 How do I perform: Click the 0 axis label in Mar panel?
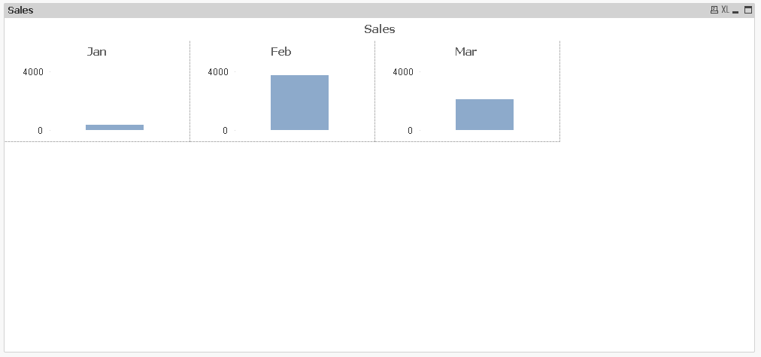(410, 131)
